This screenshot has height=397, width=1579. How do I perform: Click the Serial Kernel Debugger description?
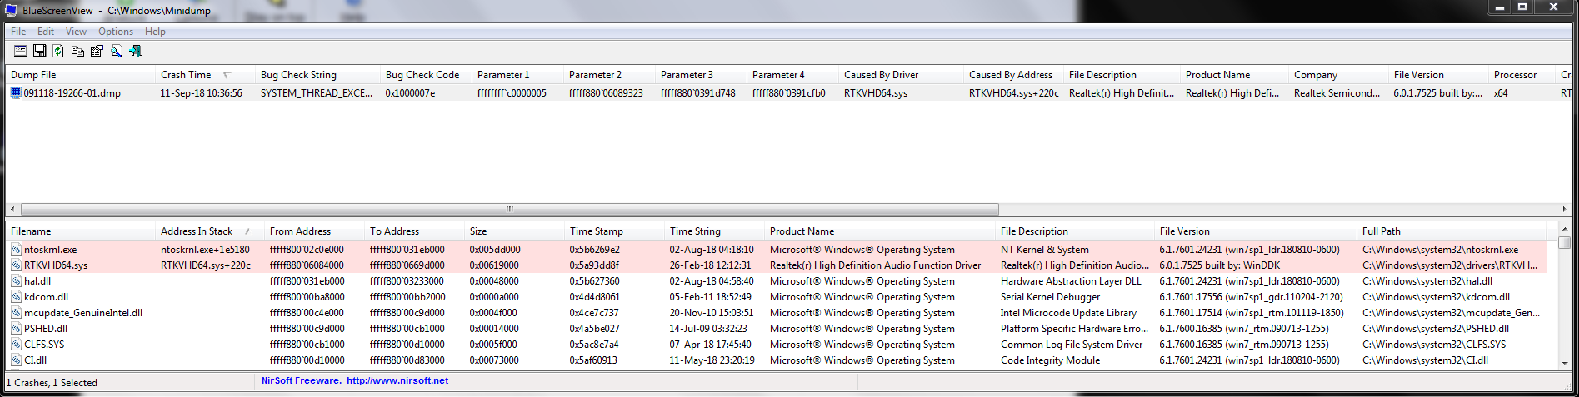tap(1050, 297)
